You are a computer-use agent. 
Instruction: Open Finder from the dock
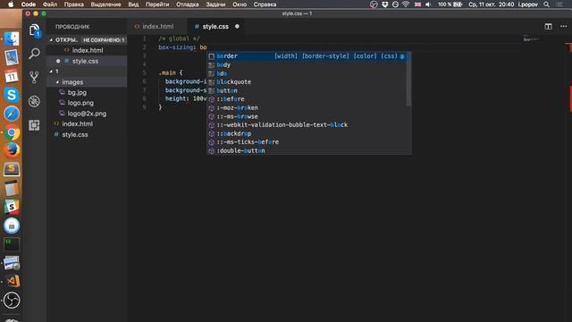coord(12,38)
